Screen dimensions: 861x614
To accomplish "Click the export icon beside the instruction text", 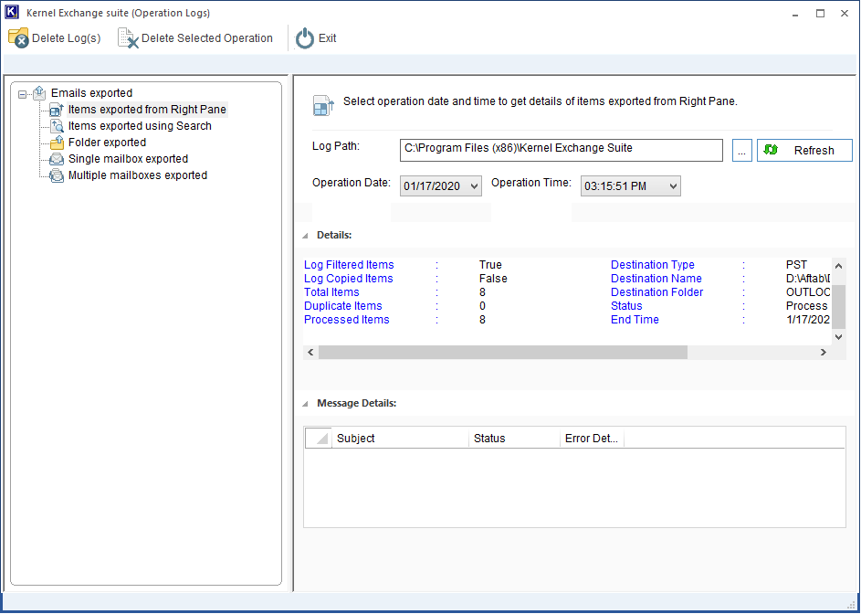I will pos(323,105).
